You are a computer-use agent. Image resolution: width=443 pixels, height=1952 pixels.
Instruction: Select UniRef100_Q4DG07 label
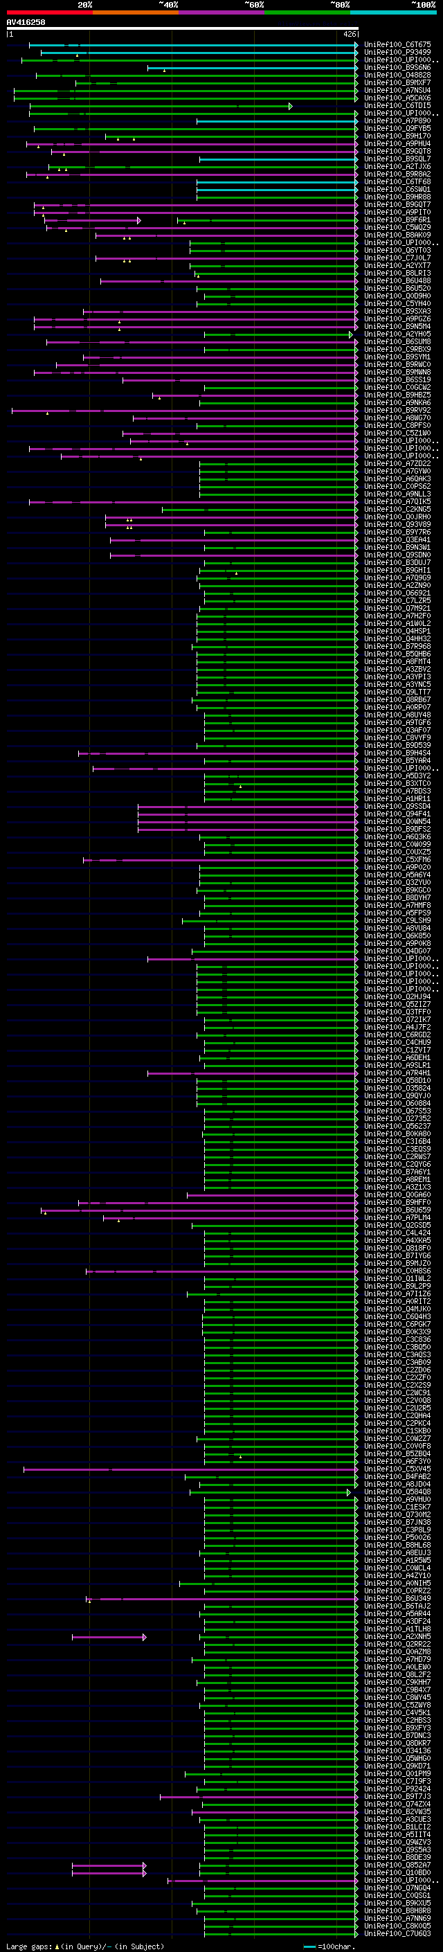[x=397, y=951]
